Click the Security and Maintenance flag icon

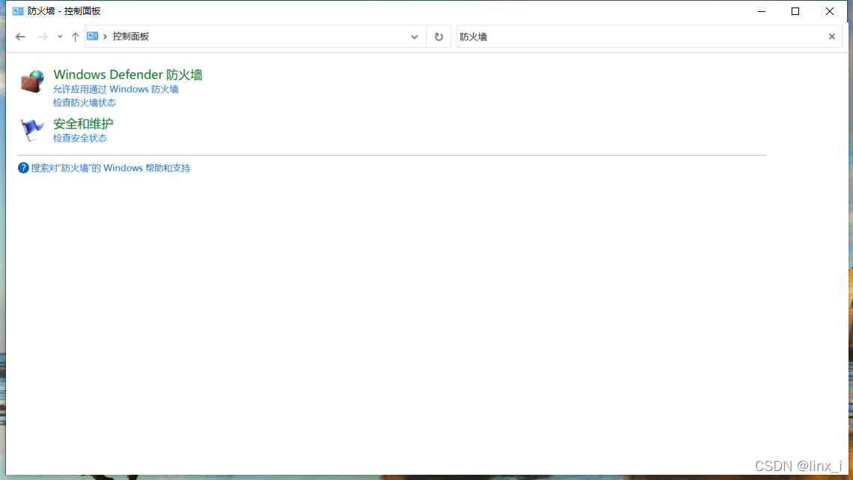(32, 130)
